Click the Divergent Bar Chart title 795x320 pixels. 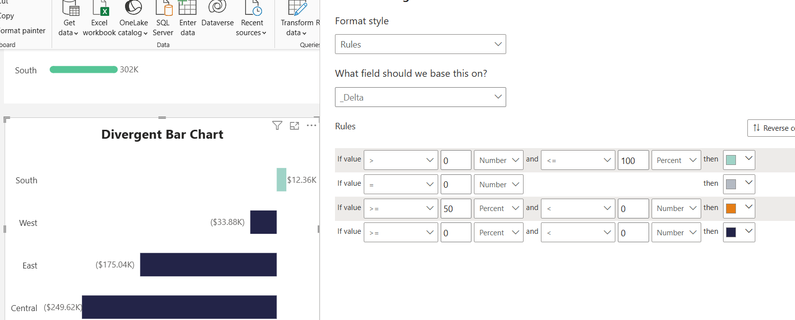(x=162, y=134)
